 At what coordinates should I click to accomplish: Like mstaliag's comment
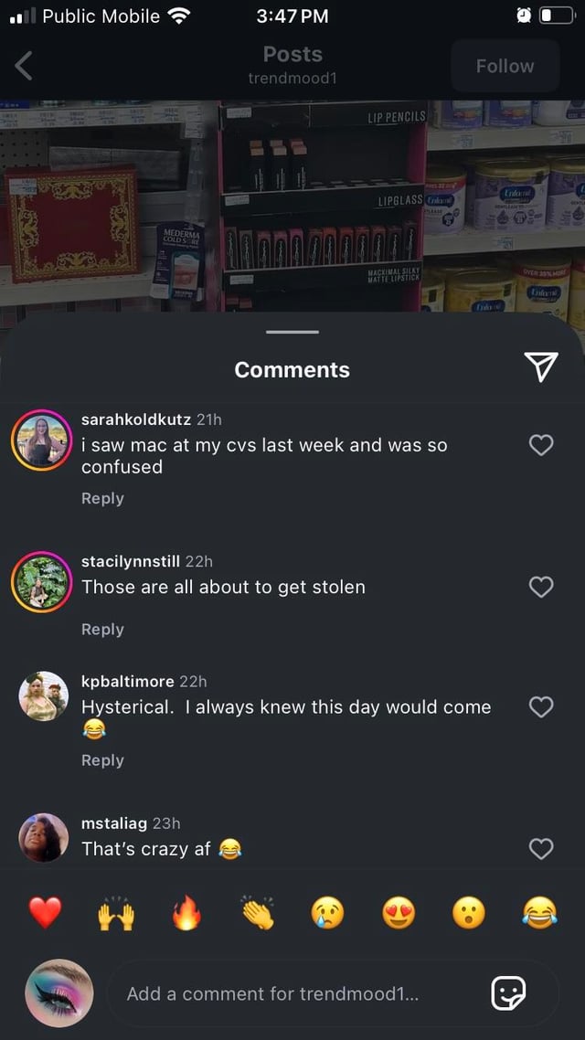coord(541,848)
